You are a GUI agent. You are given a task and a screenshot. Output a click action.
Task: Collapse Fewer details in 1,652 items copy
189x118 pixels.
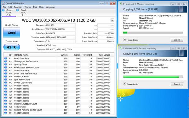[131, 40]
